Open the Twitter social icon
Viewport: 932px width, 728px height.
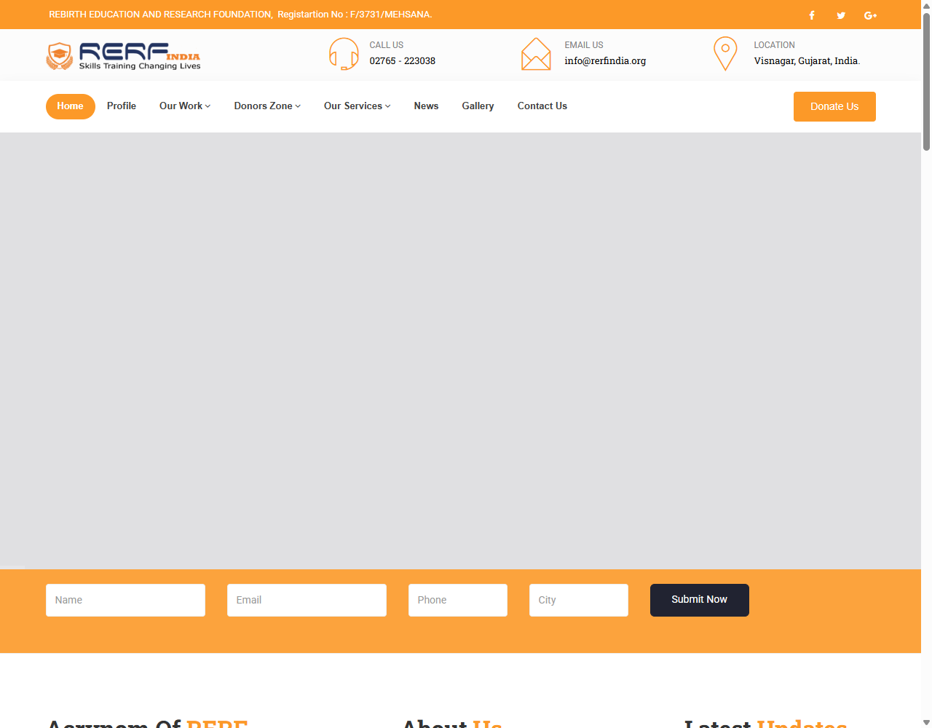(x=841, y=15)
